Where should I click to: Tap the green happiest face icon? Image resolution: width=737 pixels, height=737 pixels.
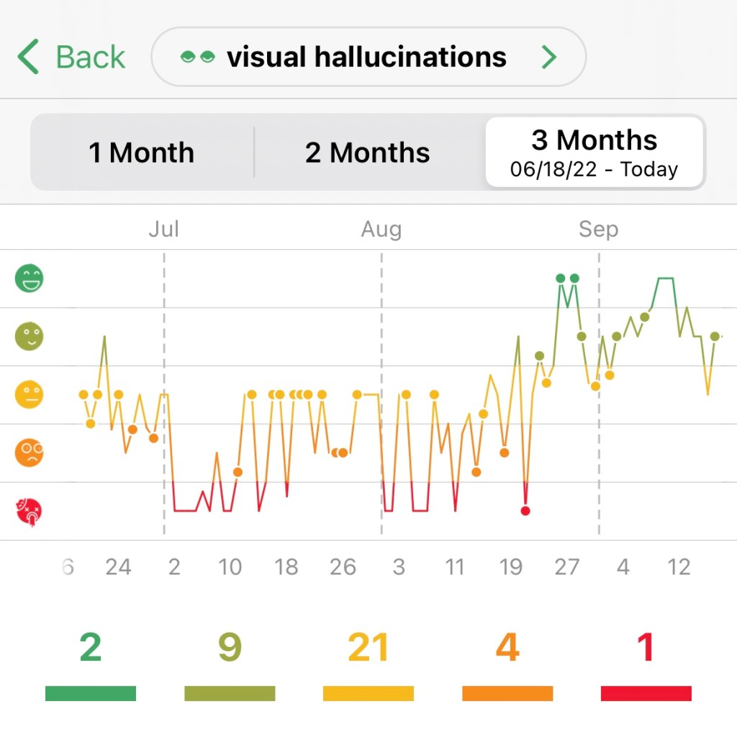coord(30,279)
